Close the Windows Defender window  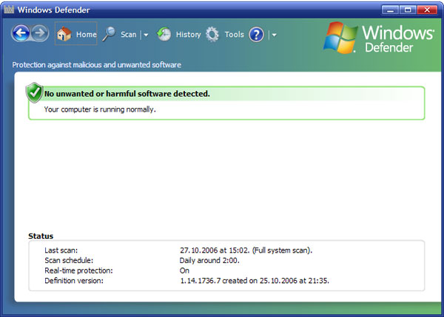[427, 10]
